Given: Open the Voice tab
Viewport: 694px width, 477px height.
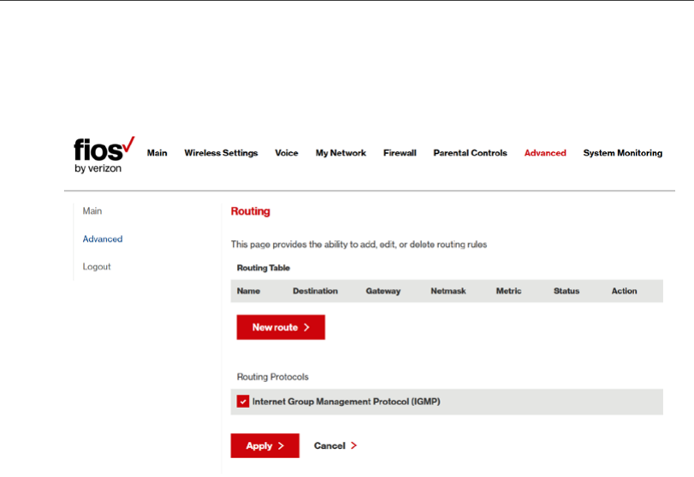Looking at the screenshot, I should click(287, 153).
